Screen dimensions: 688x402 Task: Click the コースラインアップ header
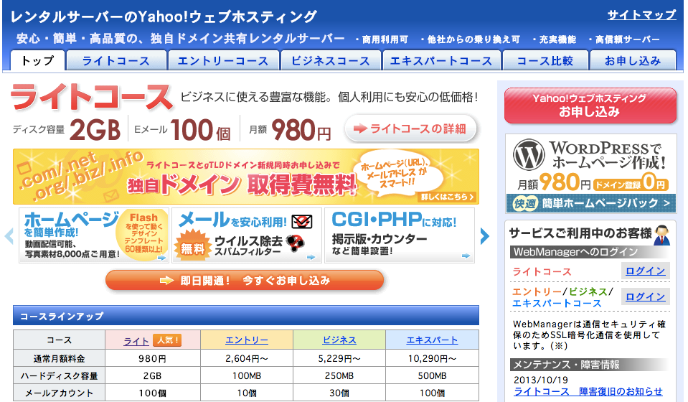click(245, 316)
